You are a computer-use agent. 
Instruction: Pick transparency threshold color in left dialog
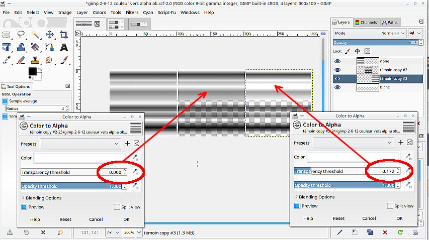click(x=135, y=172)
